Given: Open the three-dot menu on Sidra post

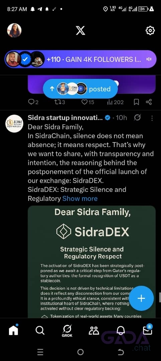Looking at the screenshot, I should [152, 118].
